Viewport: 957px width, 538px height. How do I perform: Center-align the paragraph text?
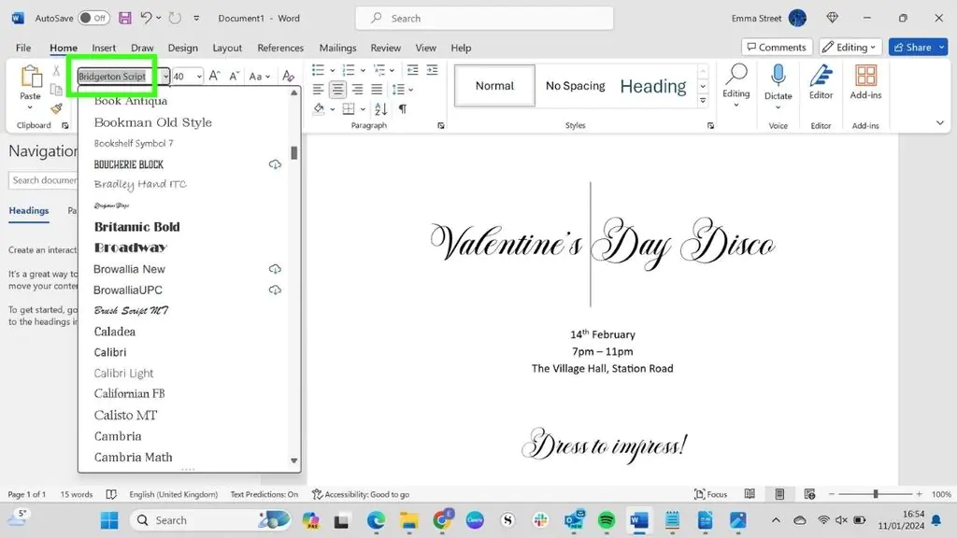(337, 90)
